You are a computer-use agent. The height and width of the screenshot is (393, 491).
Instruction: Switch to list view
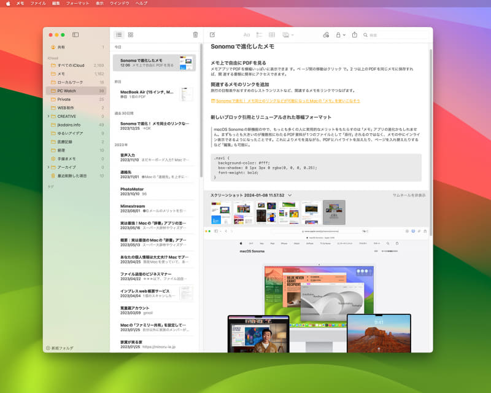[x=118, y=34]
